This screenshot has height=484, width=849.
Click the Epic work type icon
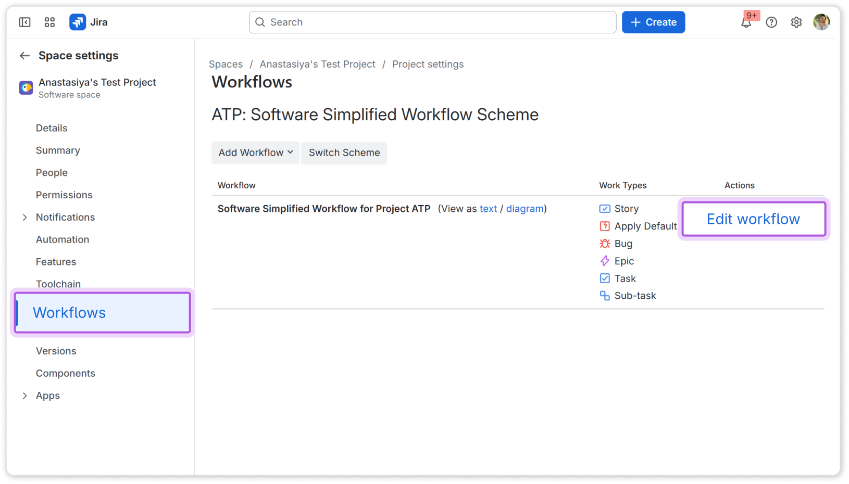click(x=605, y=261)
